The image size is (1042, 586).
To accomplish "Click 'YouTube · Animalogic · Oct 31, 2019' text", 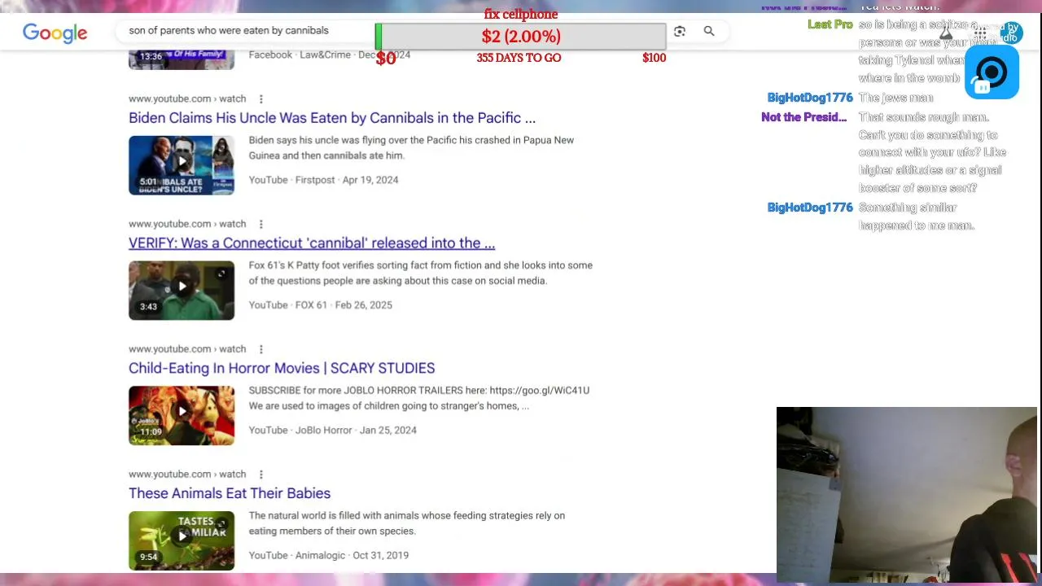I will 328,556.
